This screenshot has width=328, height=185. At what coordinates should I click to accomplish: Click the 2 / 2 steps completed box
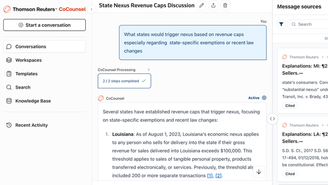click(x=124, y=81)
